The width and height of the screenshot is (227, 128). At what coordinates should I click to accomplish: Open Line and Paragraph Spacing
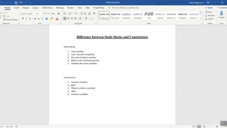point(80,18)
